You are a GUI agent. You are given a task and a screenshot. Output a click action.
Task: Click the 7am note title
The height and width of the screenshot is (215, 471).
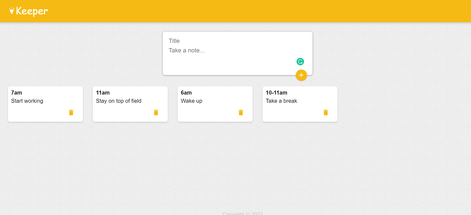(17, 93)
